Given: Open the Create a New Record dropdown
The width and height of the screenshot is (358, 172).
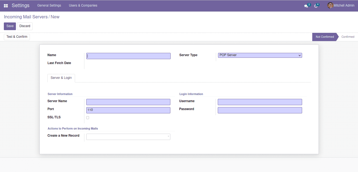Looking at the screenshot, I should (x=128, y=137).
